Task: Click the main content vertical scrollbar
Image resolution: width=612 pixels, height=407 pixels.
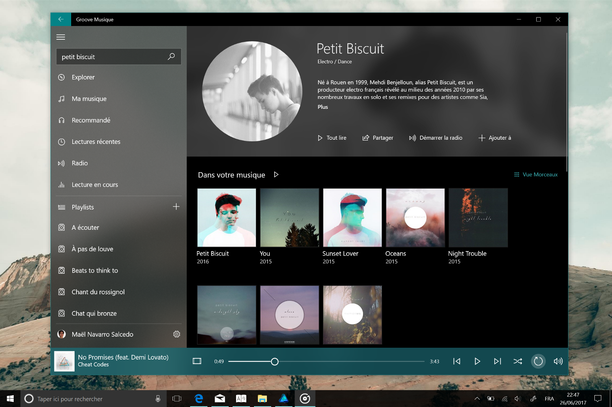Action: click(x=566, y=102)
